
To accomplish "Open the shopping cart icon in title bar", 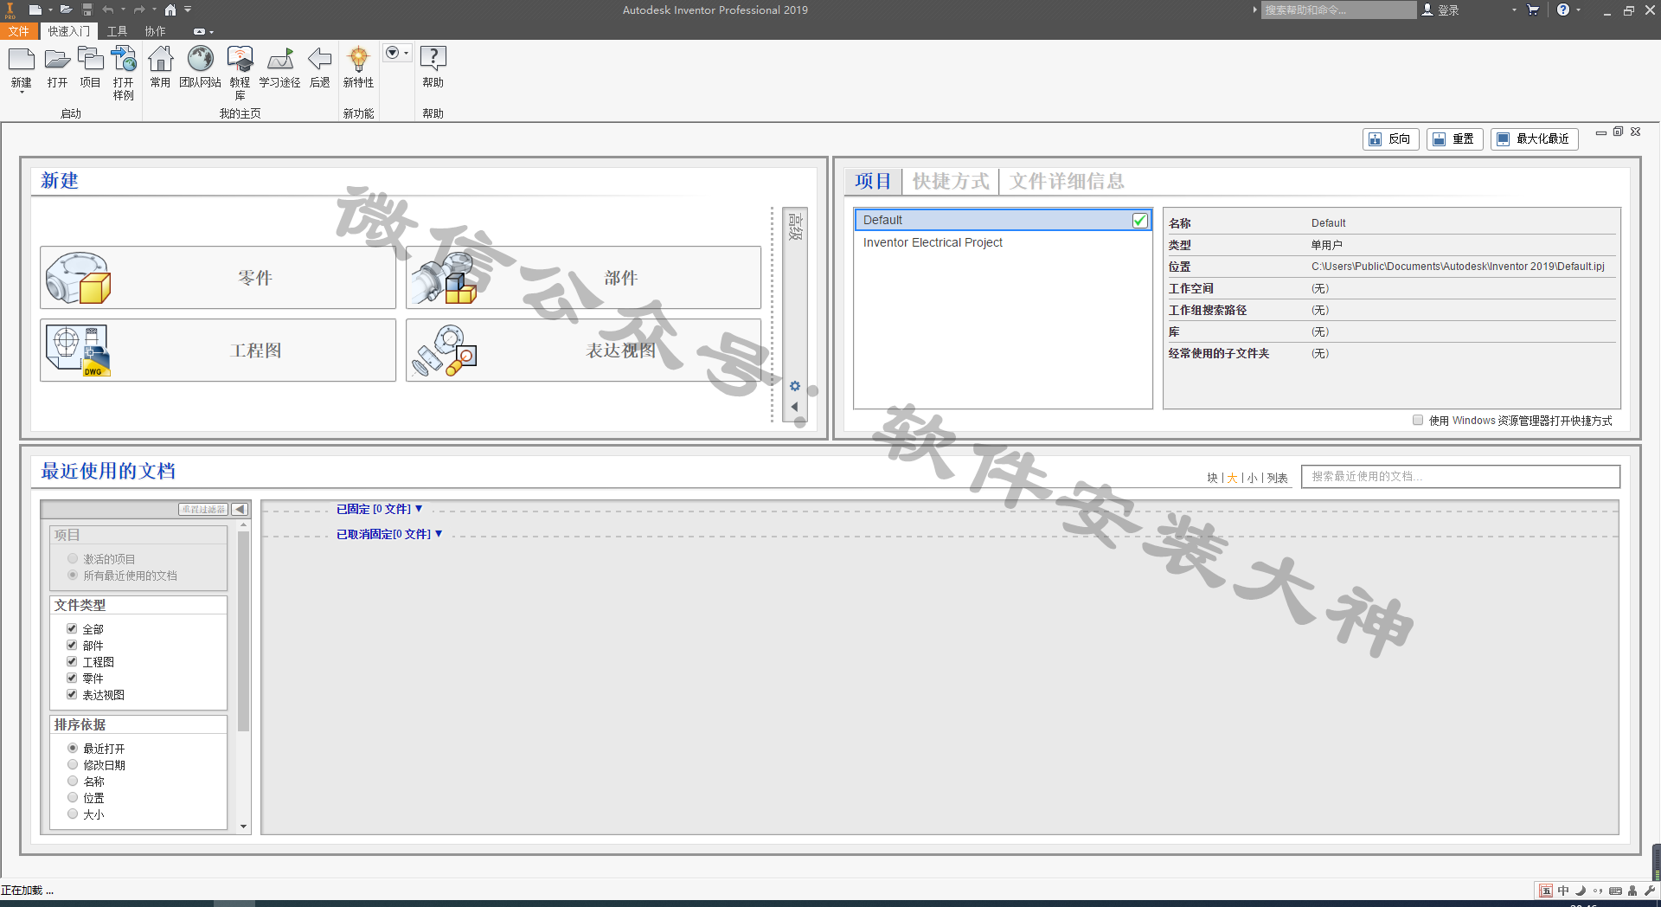I will pos(1533,10).
